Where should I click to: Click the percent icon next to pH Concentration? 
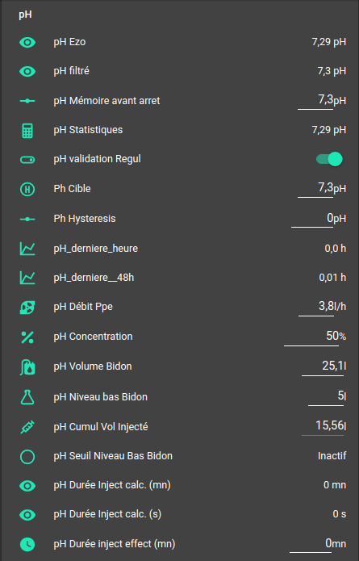click(x=27, y=337)
